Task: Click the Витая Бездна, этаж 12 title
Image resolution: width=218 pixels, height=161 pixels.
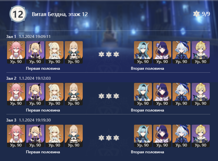Action: click(60, 14)
